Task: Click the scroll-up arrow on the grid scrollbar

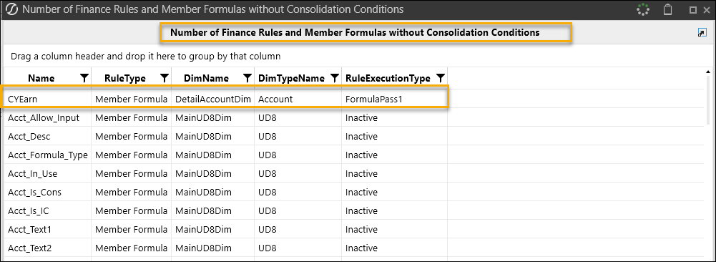Action: 708,72
